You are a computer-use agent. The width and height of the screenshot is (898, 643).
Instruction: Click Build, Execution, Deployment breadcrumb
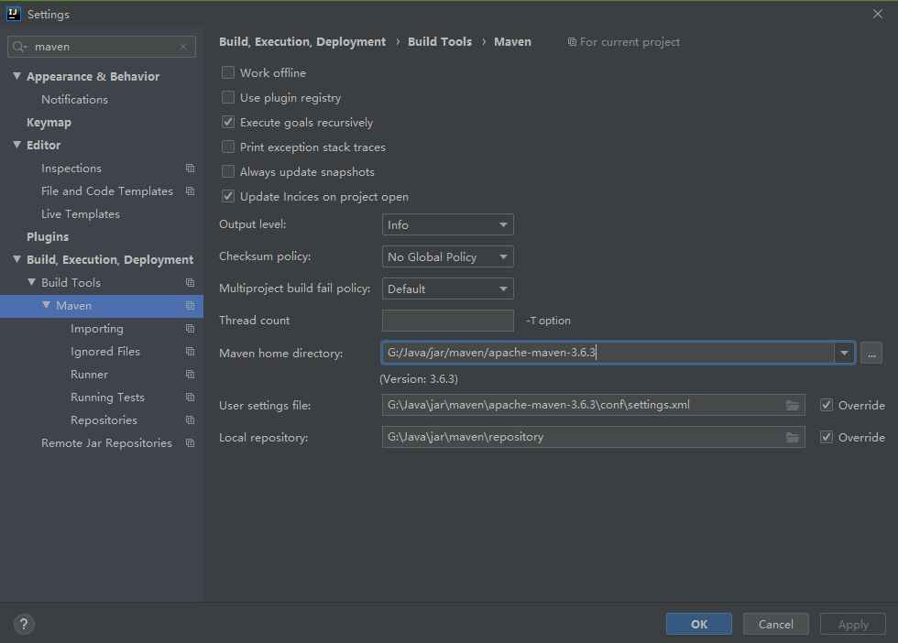click(302, 42)
